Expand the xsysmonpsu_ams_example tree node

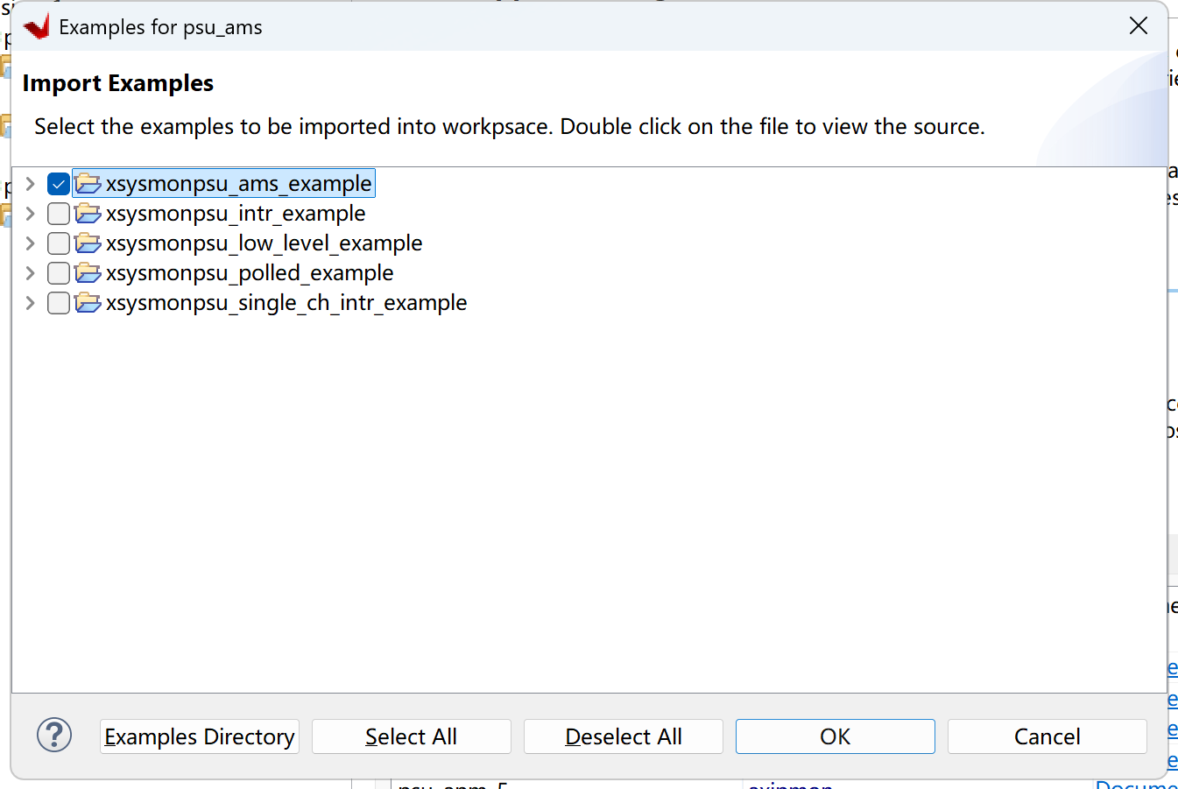click(30, 184)
